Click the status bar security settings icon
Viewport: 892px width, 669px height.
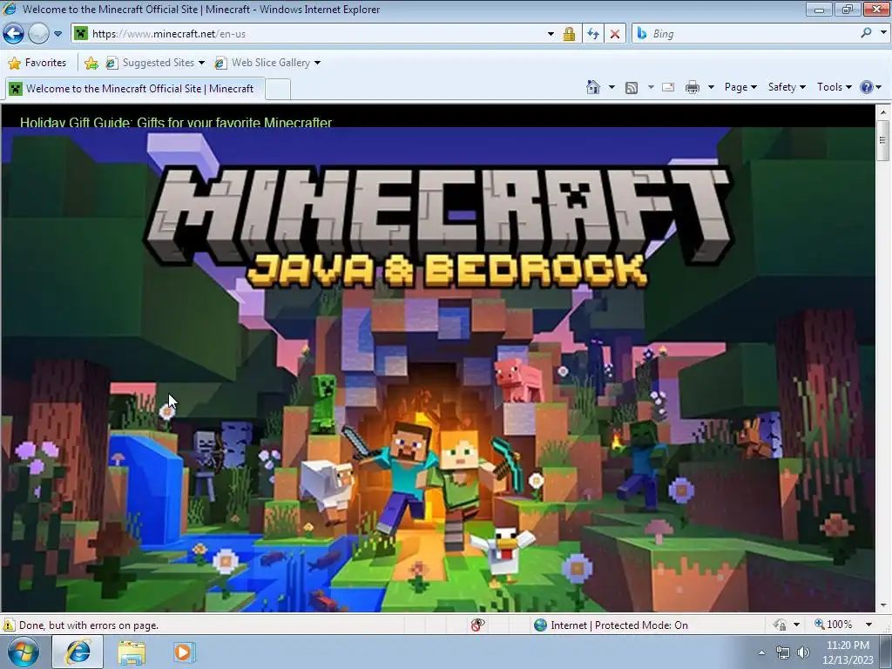click(x=780, y=625)
